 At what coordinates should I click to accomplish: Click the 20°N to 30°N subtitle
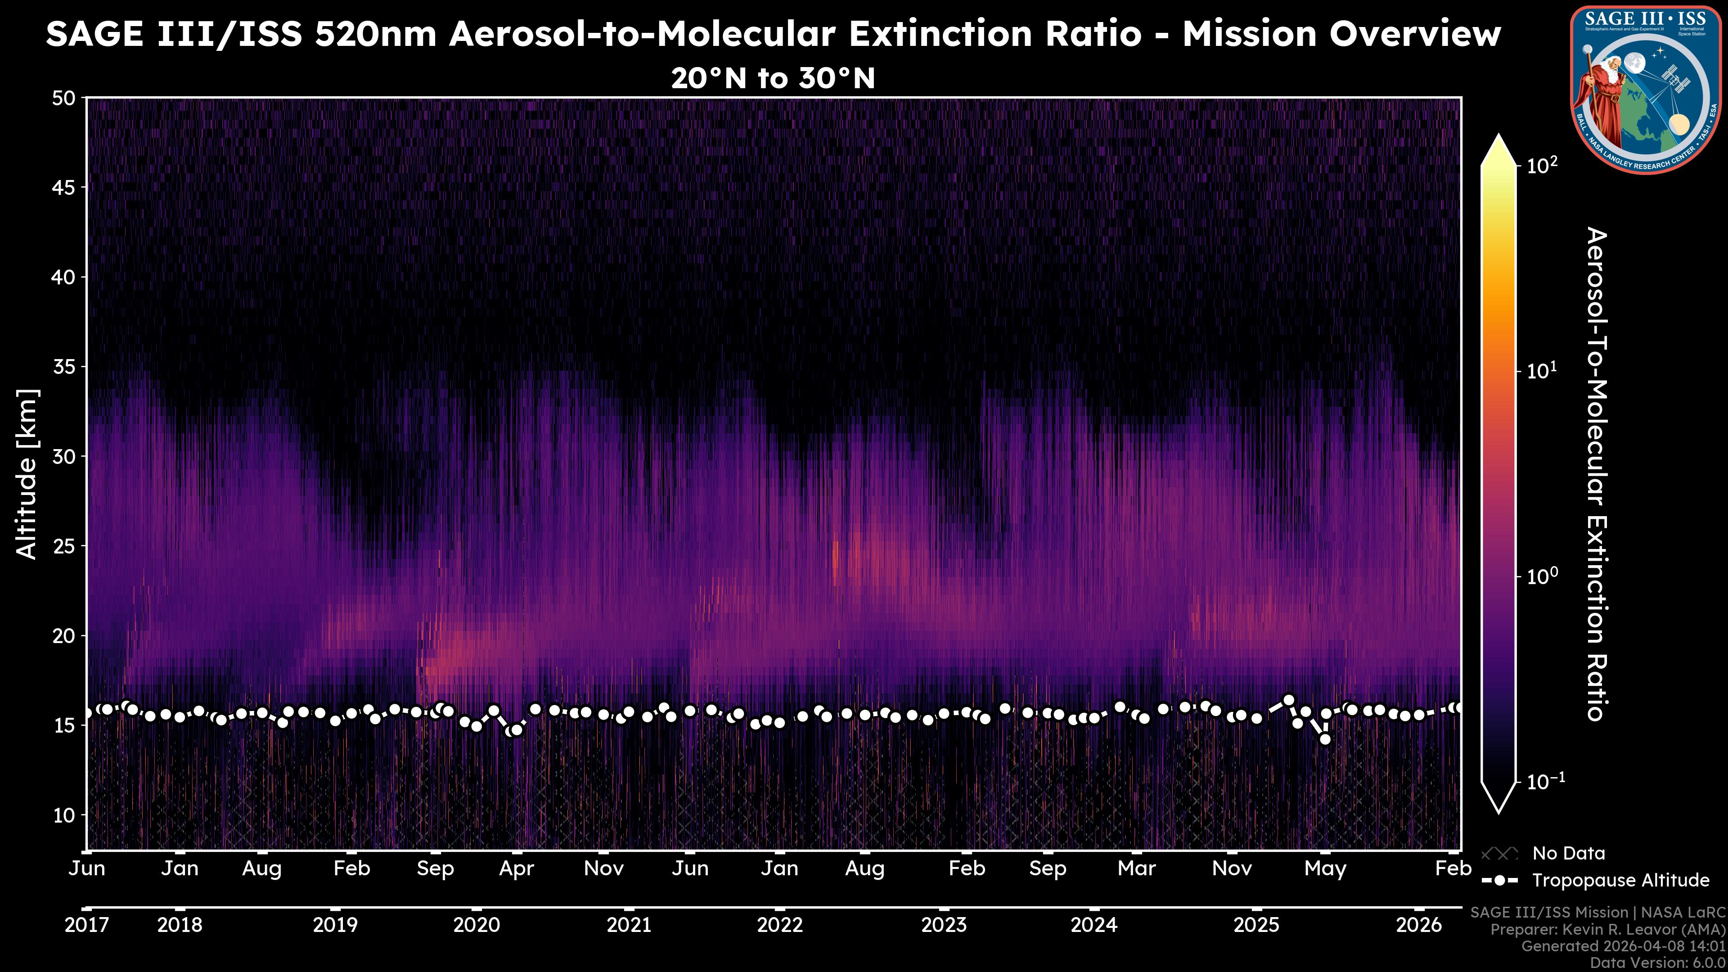(x=773, y=78)
